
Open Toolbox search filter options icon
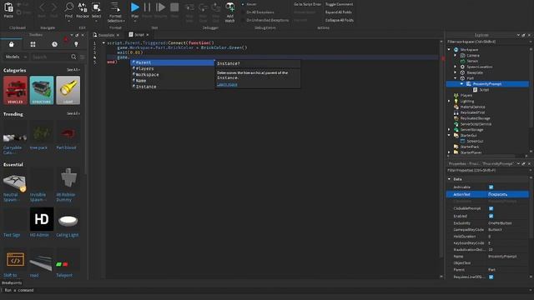pyautogui.click(x=83, y=57)
